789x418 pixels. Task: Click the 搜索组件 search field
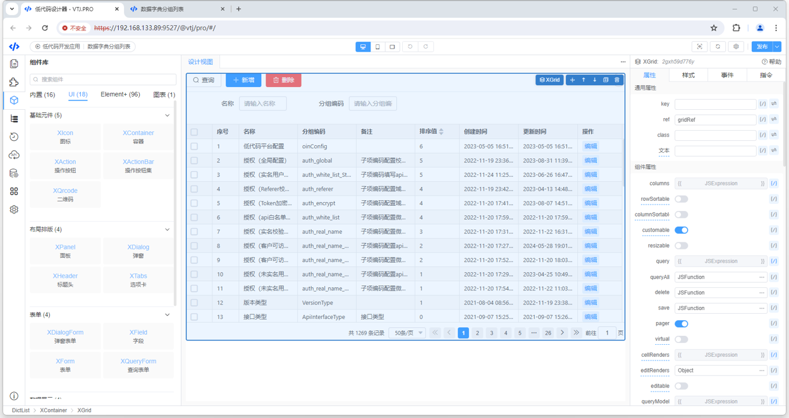coord(103,80)
